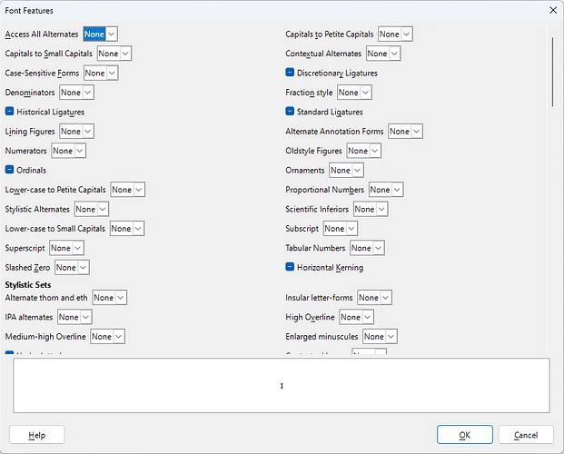Disable the Discretionary Ligatures checkbox
Image resolution: width=564 pixels, height=454 pixels.
(291, 73)
